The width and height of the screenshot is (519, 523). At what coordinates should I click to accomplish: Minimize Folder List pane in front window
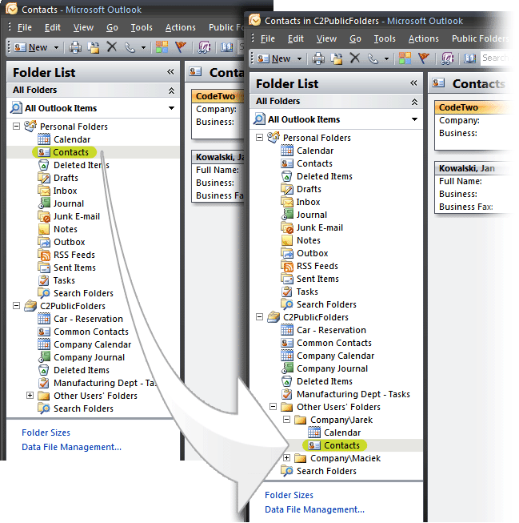coord(413,83)
